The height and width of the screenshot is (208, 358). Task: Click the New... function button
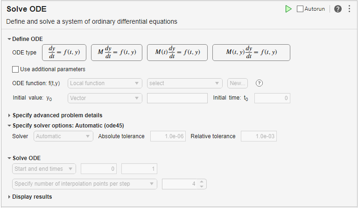[x=238, y=83]
